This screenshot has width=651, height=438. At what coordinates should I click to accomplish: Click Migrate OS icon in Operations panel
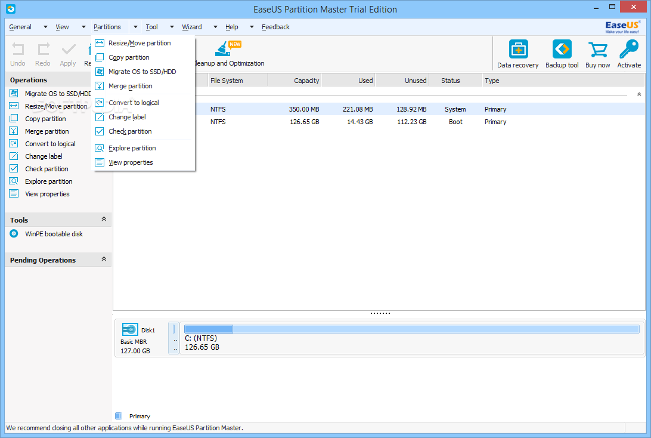click(14, 93)
